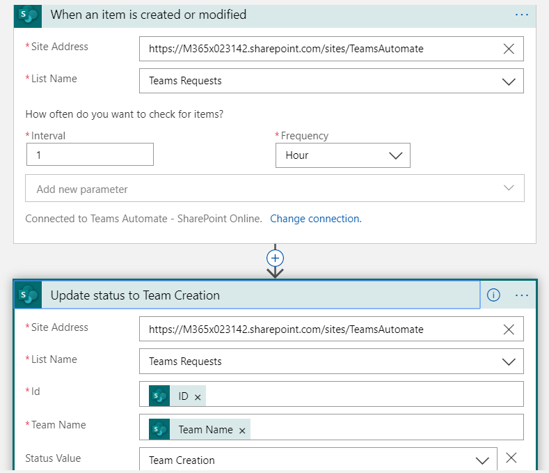Viewport: 549px width, 473px height.
Task: Click trigger Site Address field
Action: click(x=331, y=49)
